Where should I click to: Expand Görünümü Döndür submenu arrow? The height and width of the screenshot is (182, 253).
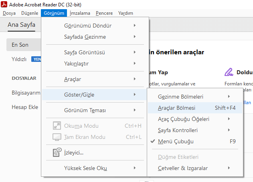pos(135,26)
